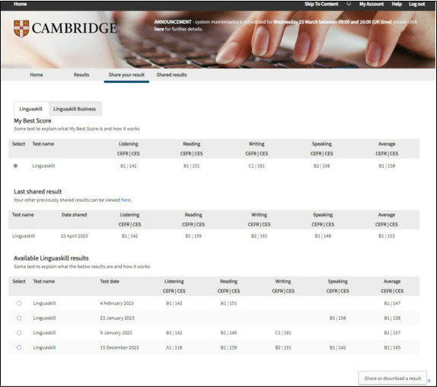This screenshot has width=437, height=387.
Task: Open the Help link
Action: [x=397, y=4]
